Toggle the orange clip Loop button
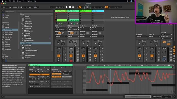Screen dimensions: 177x99 click(x=39, y=75)
